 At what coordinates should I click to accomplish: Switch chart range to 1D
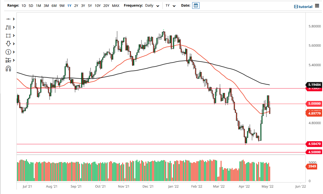23,5
